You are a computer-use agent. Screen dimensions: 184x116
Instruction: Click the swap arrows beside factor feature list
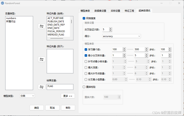click(42, 59)
